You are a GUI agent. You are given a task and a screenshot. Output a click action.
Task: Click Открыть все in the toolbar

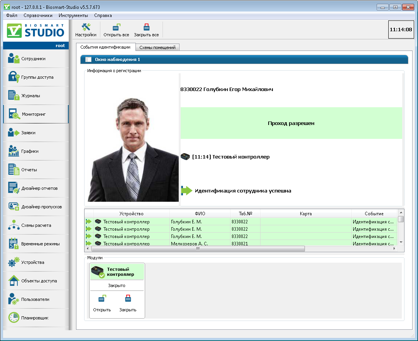tap(116, 30)
